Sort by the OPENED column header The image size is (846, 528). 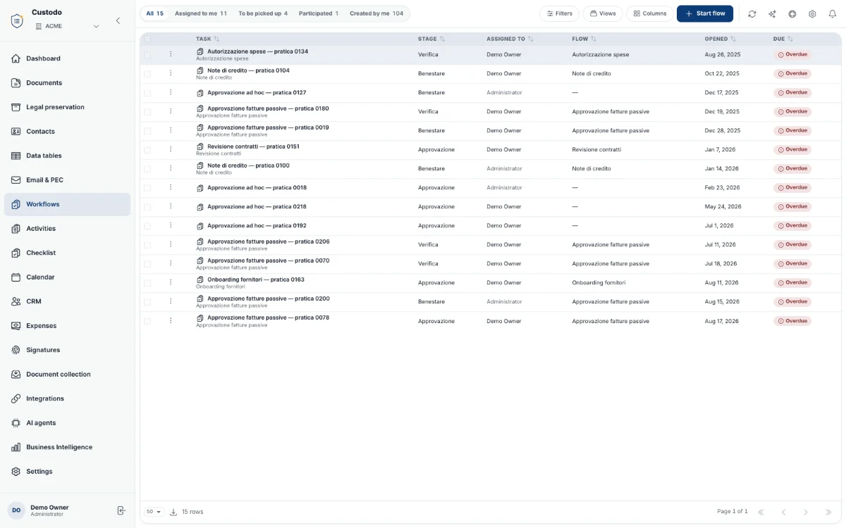pyautogui.click(x=721, y=39)
